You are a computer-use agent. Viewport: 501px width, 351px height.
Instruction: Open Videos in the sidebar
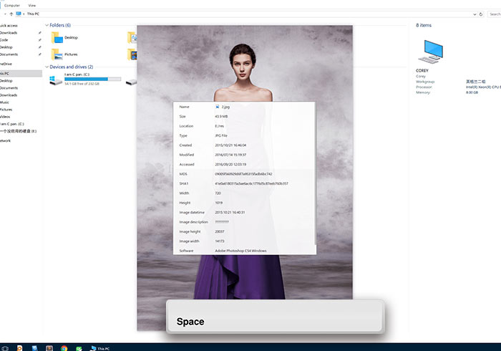5,117
